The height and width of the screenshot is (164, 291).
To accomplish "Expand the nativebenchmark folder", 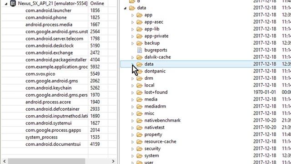I will (x=132, y=121).
